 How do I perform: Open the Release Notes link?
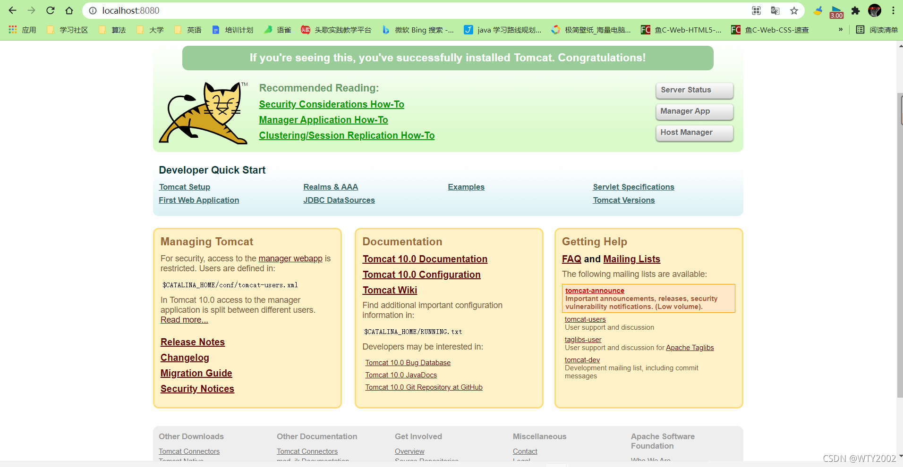[x=193, y=342]
